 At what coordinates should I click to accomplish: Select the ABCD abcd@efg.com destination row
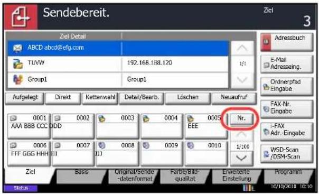point(118,48)
